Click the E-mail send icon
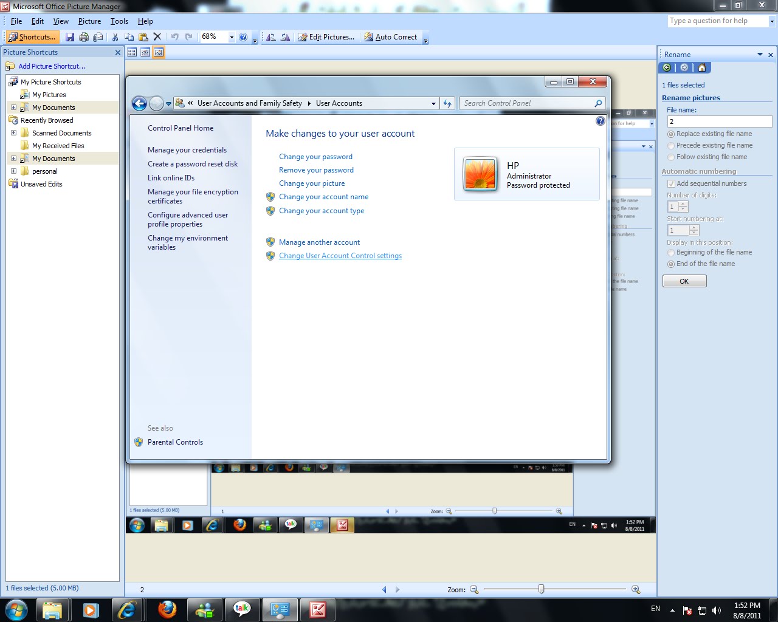778x622 pixels. click(x=97, y=37)
